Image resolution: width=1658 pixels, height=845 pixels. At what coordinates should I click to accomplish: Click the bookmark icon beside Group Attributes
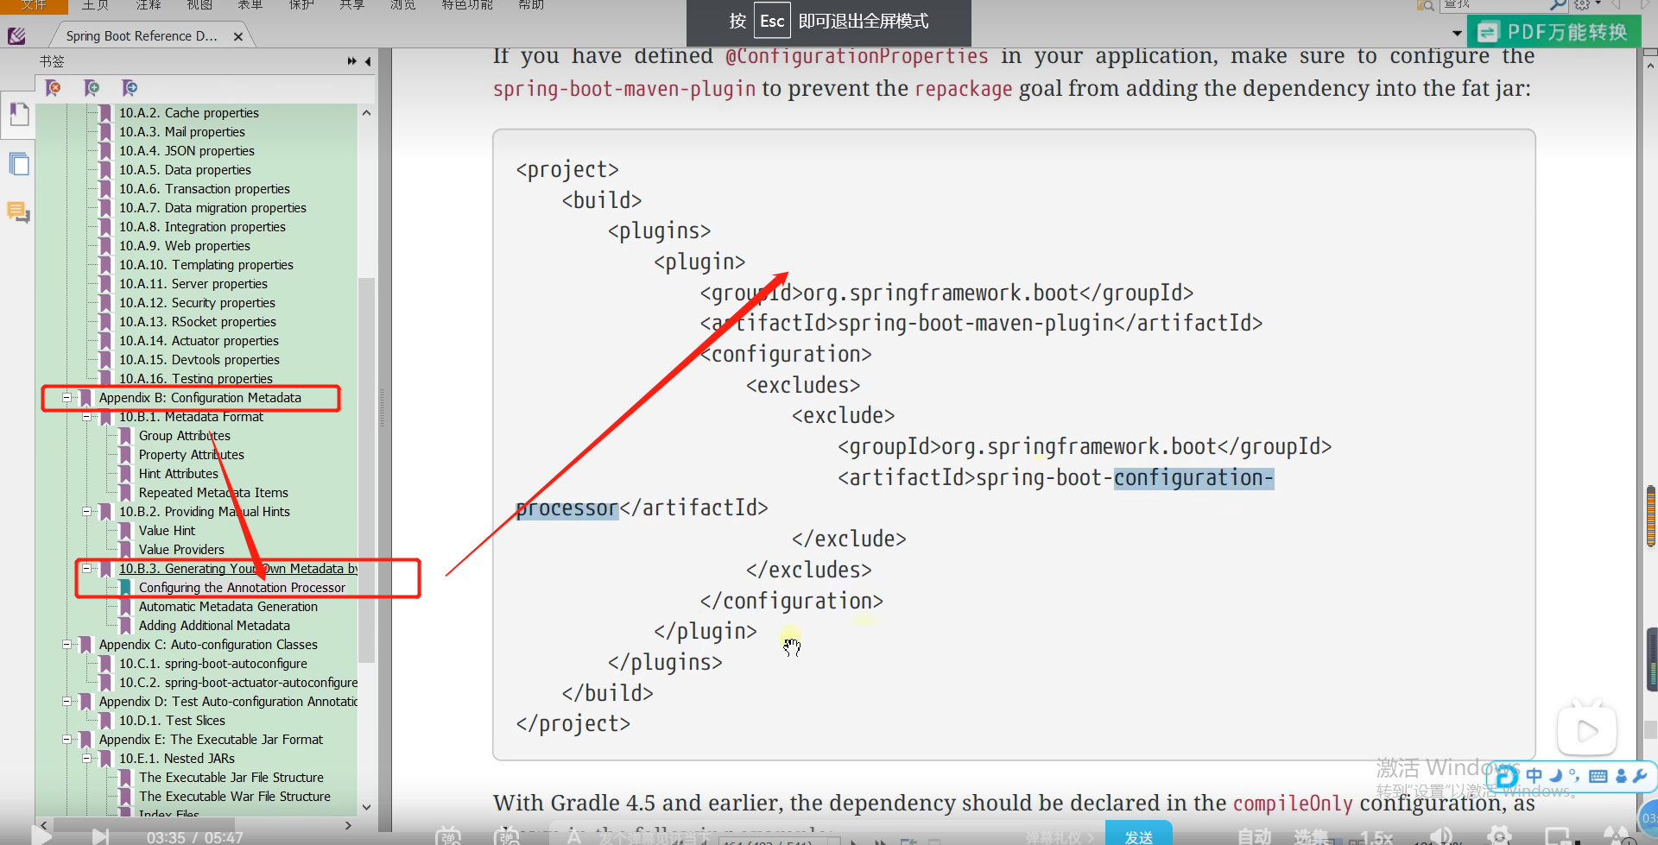[125, 436]
